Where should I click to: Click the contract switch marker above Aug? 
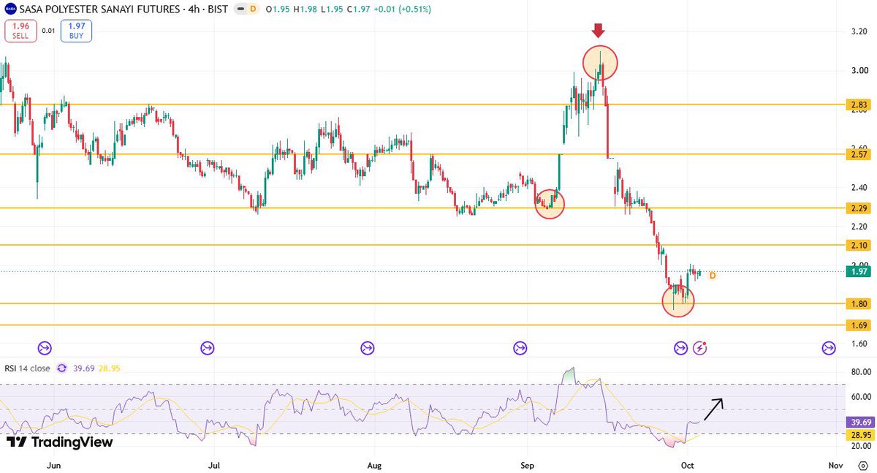click(367, 348)
